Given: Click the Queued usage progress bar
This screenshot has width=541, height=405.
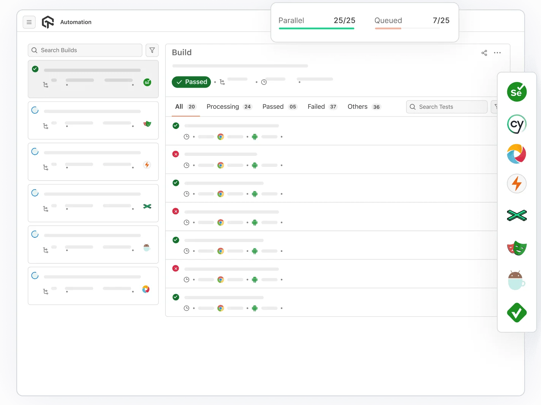Looking at the screenshot, I should click(x=407, y=28).
